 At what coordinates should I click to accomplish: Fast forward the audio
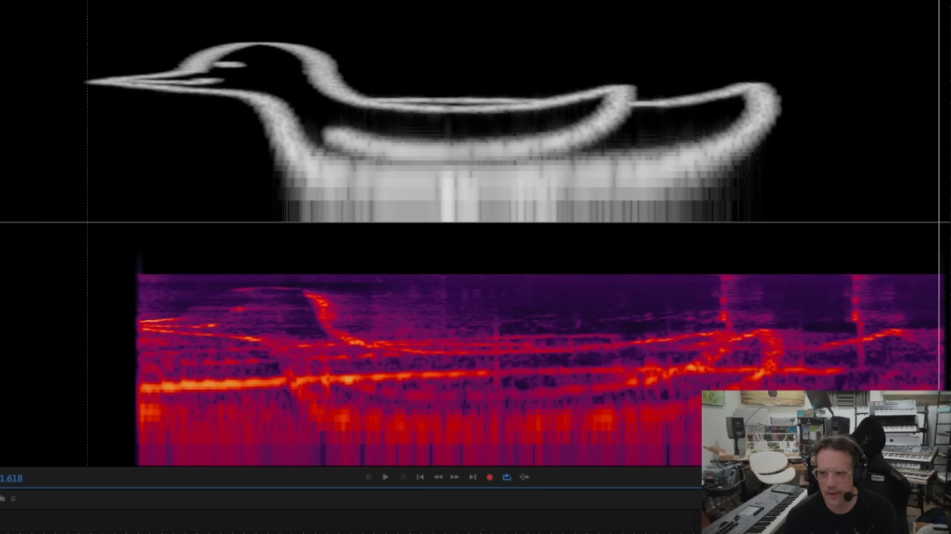455,477
